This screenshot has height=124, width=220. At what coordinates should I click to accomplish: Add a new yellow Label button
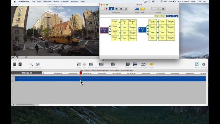[142, 9]
